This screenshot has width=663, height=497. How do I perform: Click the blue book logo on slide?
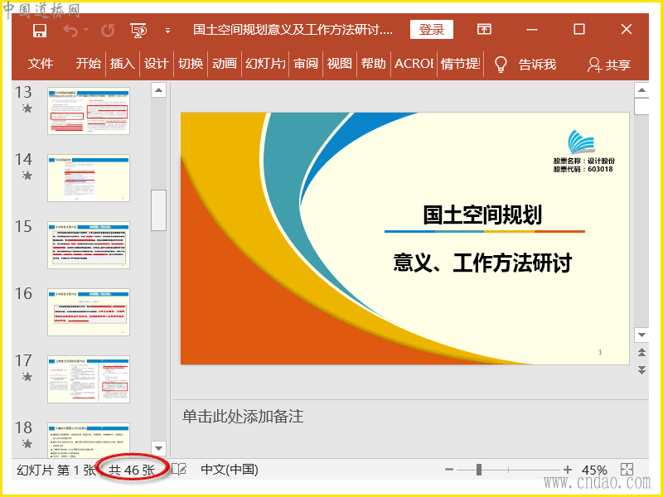pos(582,142)
